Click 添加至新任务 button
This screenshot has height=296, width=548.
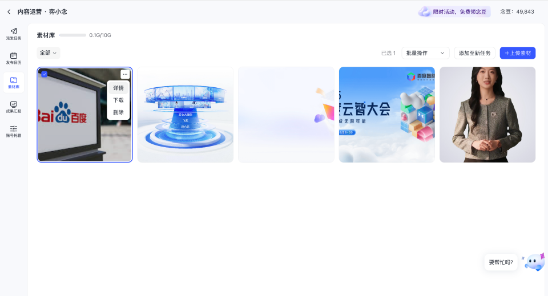pyautogui.click(x=474, y=53)
